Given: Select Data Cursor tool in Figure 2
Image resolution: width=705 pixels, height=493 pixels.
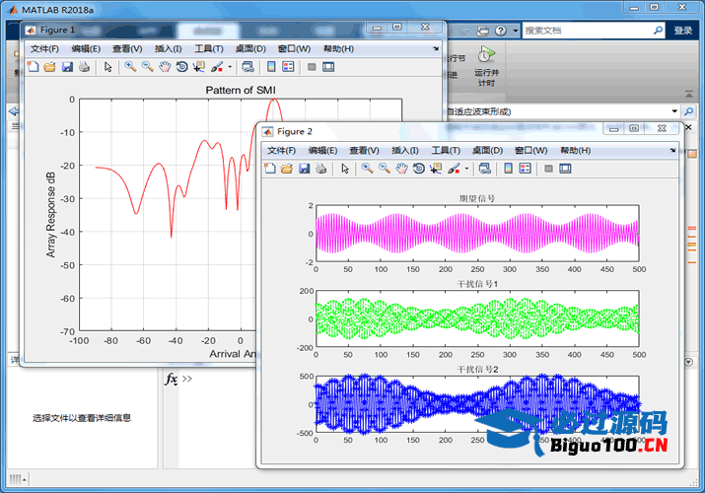Looking at the screenshot, I should [x=436, y=169].
